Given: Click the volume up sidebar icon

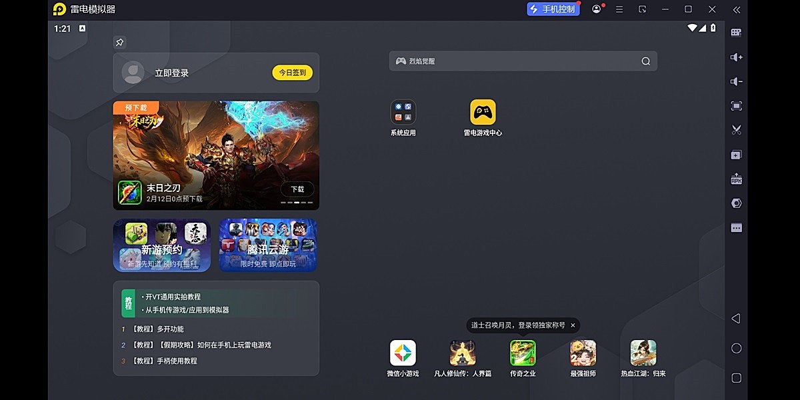Looking at the screenshot, I should click(x=736, y=57).
